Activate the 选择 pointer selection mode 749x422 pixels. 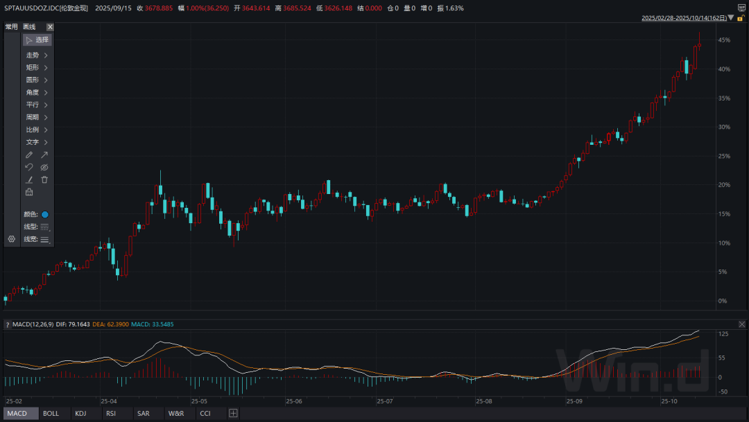pyautogui.click(x=37, y=40)
